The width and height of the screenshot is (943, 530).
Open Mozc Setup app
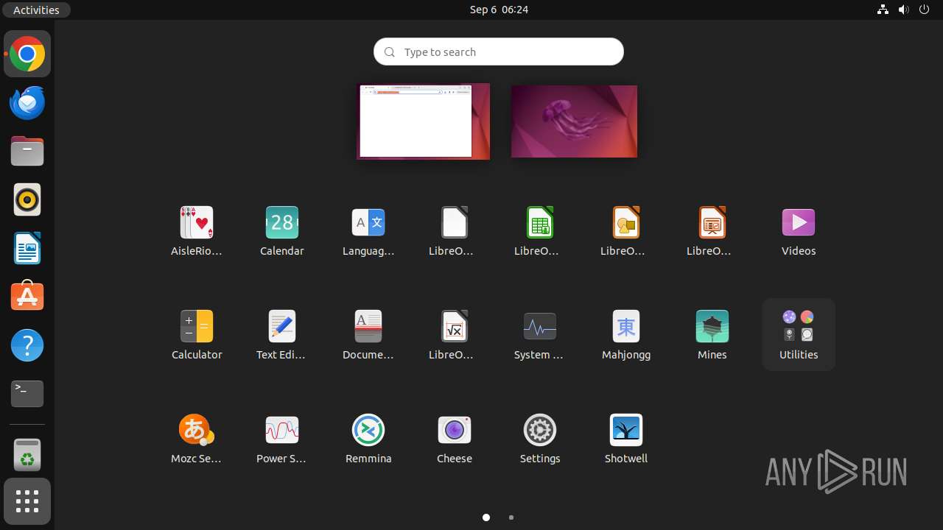(x=197, y=439)
